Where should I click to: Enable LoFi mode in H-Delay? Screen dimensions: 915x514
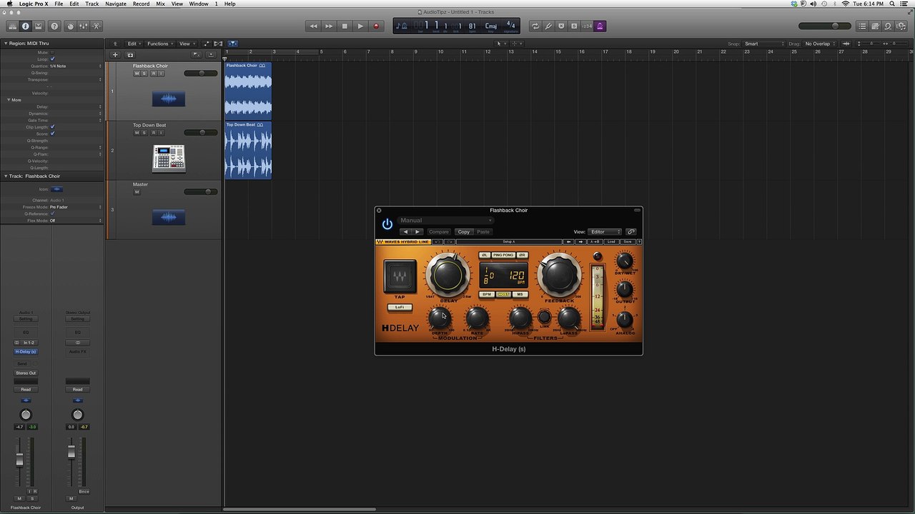click(x=400, y=307)
